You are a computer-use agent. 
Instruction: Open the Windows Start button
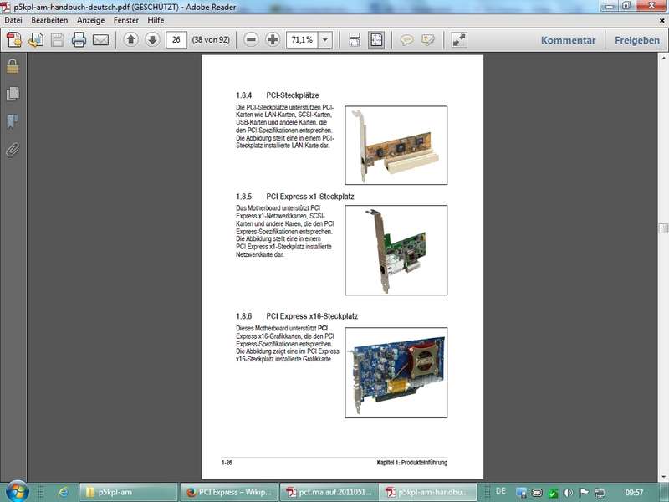point(17,491)
